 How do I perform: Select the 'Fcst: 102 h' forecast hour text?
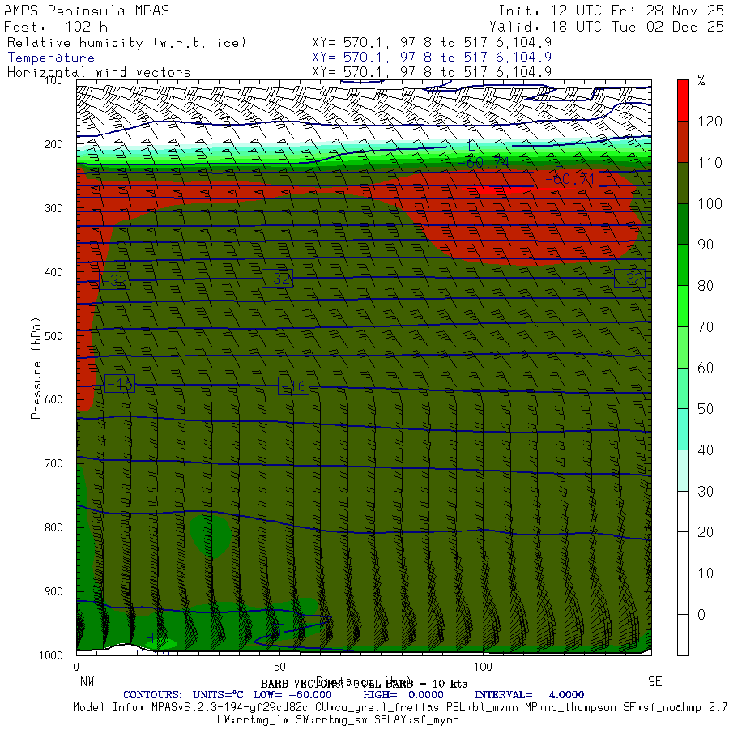point(56,27)
